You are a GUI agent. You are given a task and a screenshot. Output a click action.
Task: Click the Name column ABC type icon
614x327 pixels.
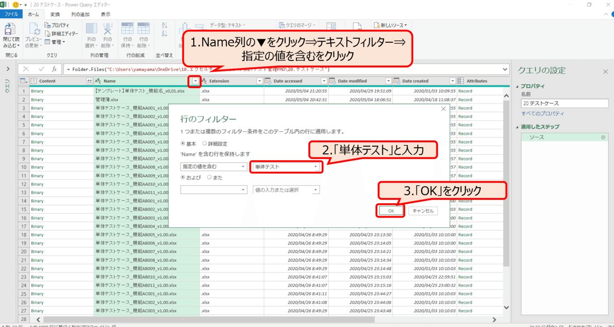pyautogui.click(x=98, y=81)
